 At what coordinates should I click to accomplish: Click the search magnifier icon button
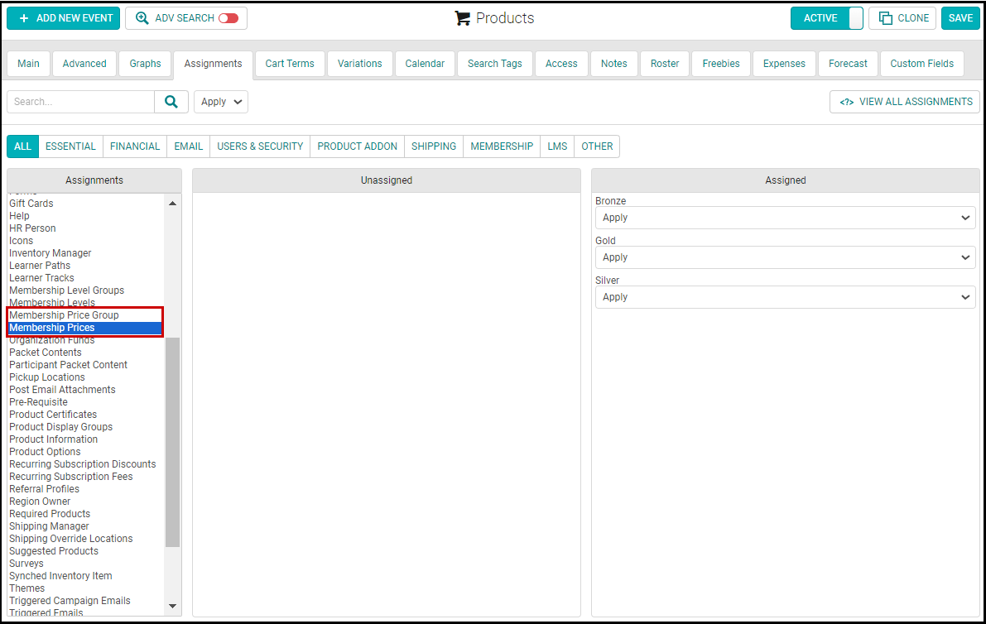(x=171, y=102)
